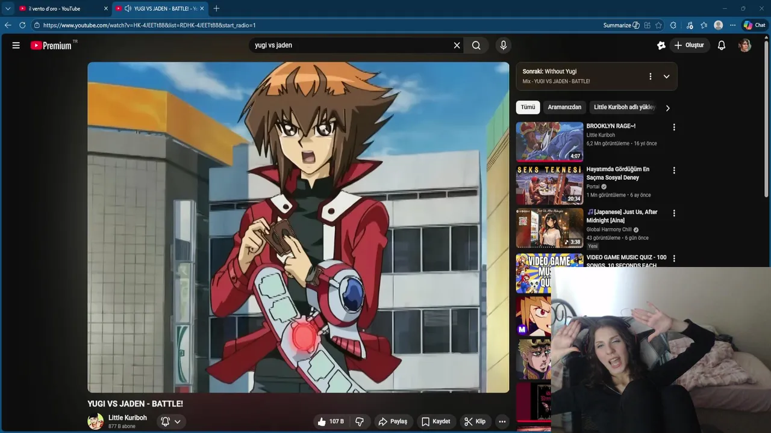771x433 pixels.
Task: Open Little Kuriboh channel avatar
Action: pyautogui.click(x=95, y=422)
